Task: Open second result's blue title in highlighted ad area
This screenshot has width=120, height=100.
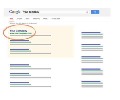Action: pos(19,40)
